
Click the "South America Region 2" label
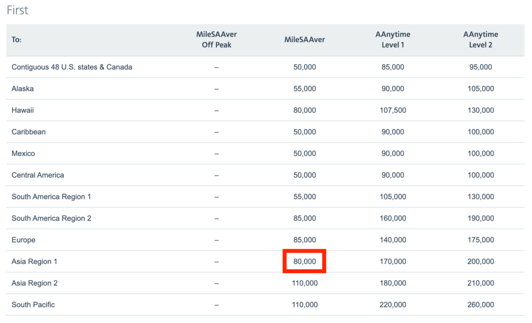point(51,218)
